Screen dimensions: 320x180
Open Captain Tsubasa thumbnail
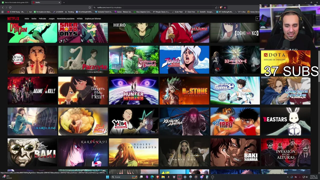click(235, 90)
